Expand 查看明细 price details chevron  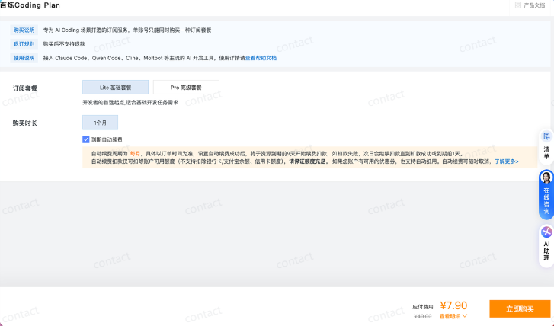(x=465, y=316)
